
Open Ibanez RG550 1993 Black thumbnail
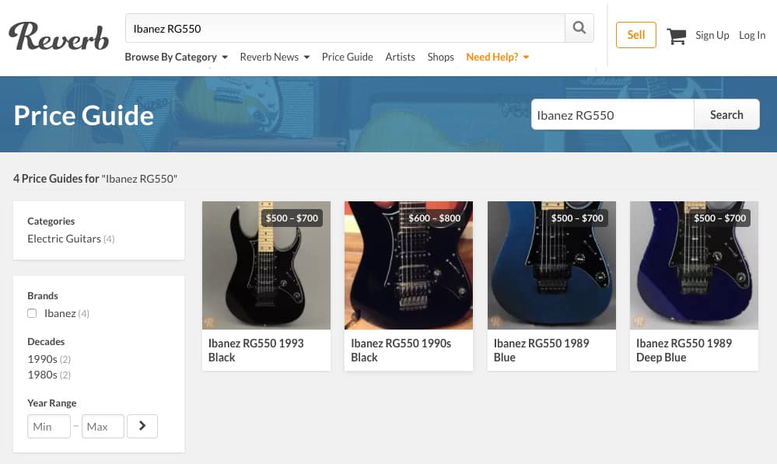(x=266, y=265)
